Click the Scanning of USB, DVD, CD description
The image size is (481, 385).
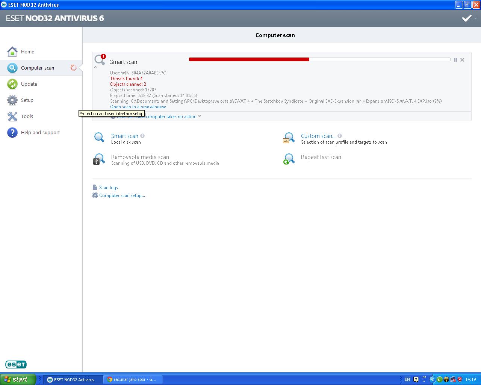(165, 163)
